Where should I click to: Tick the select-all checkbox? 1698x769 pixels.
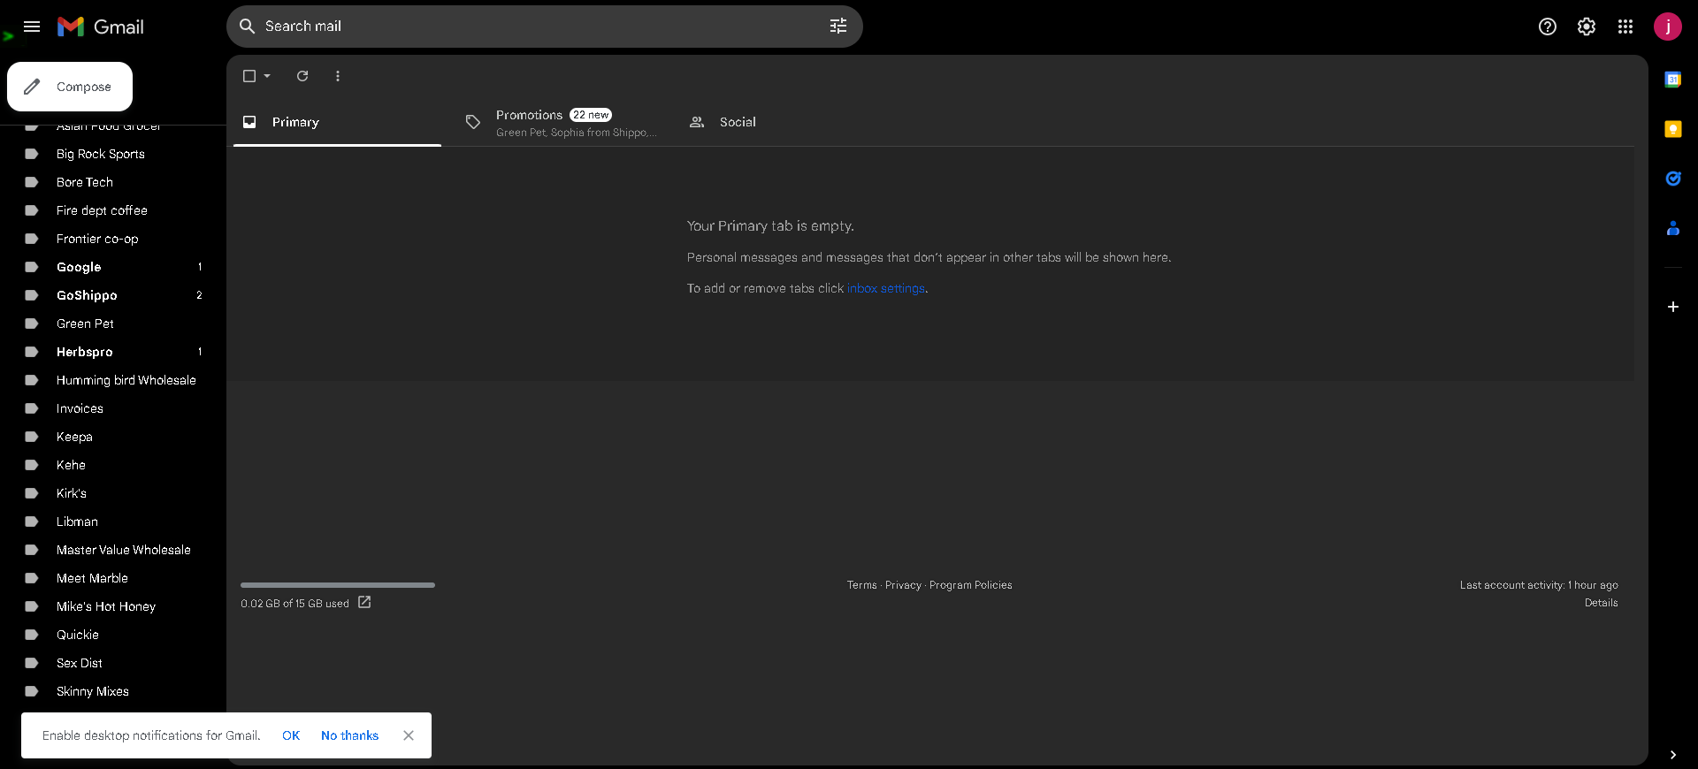pyautogui.click(x=249, y=76)
